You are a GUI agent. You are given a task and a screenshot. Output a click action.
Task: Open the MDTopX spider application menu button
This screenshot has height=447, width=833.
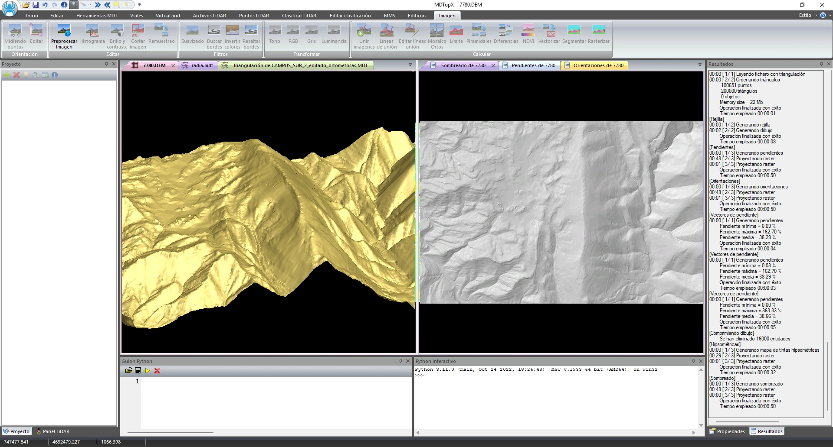(x=10, y=8)
